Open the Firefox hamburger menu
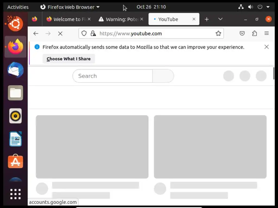 tap(267, 33)
